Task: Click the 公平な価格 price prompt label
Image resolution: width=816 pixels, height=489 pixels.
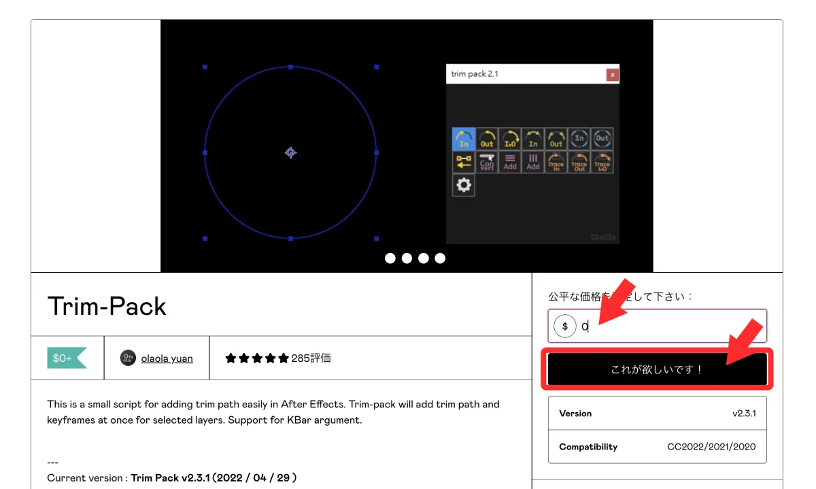Action: (x=621, y=297)
